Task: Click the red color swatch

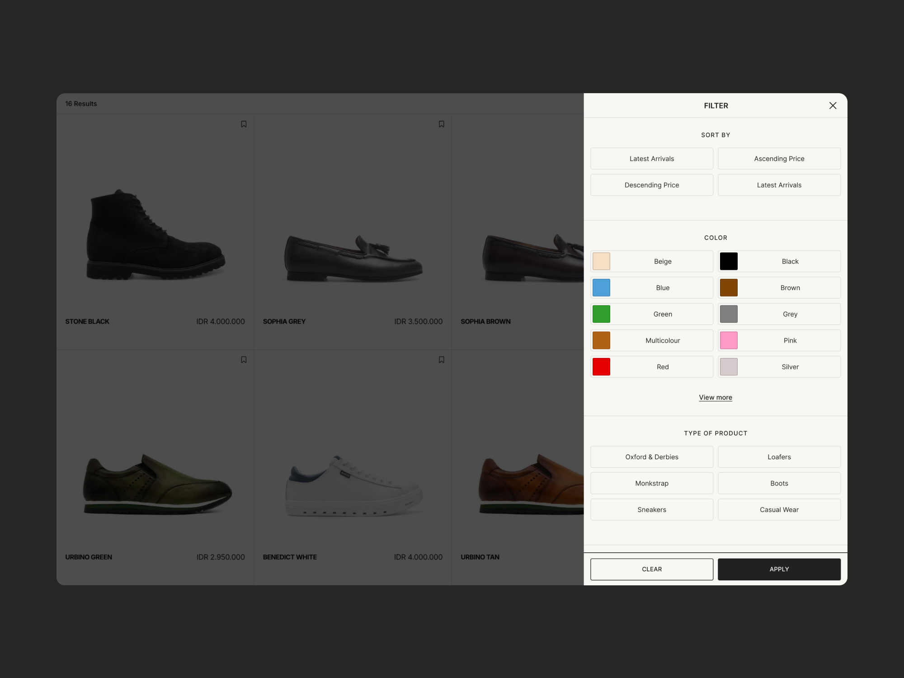Action: (601, 367)
